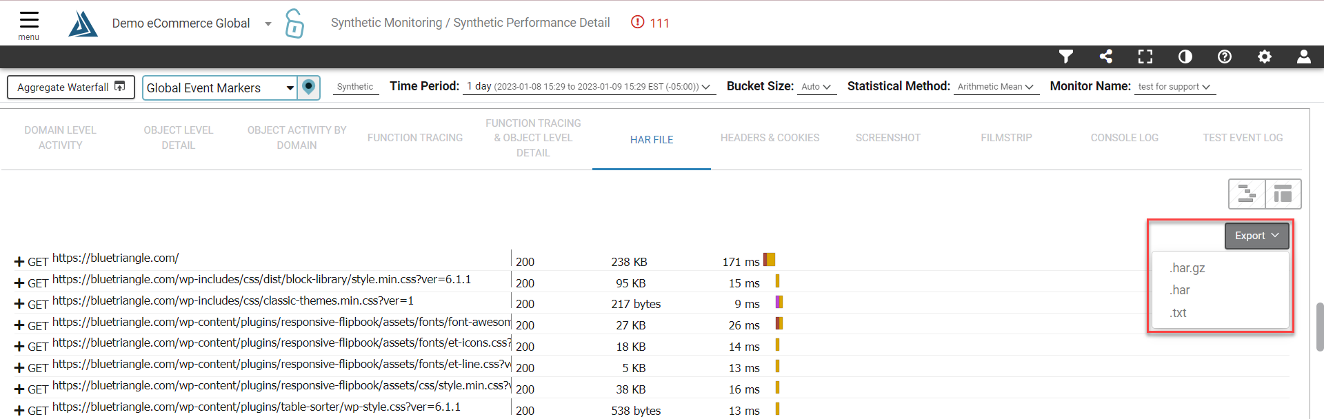The height and width of the screenshot is (419, 1324).
Task: Switch to the Console Log tab
Action: [x=1125, y=138]
